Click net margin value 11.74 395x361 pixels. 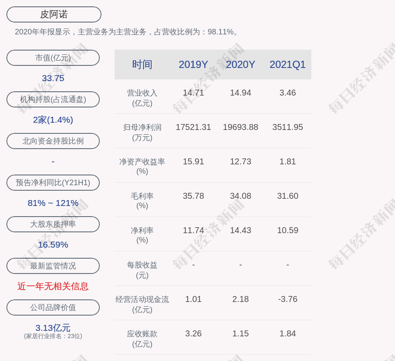pyautogui.click(x=194, y=230)
